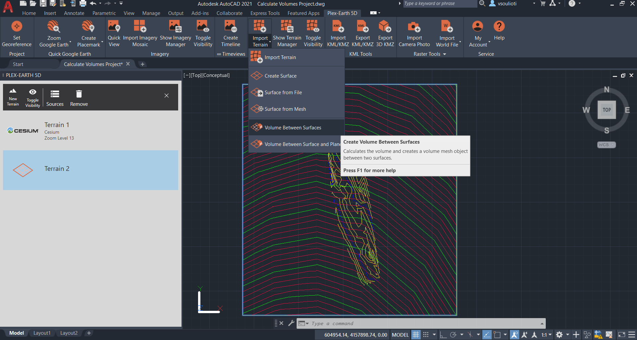This screenshot has height=340, width=637.
Task: Select Surface from File
Action: pyautogui.click(x=296, y=93)
